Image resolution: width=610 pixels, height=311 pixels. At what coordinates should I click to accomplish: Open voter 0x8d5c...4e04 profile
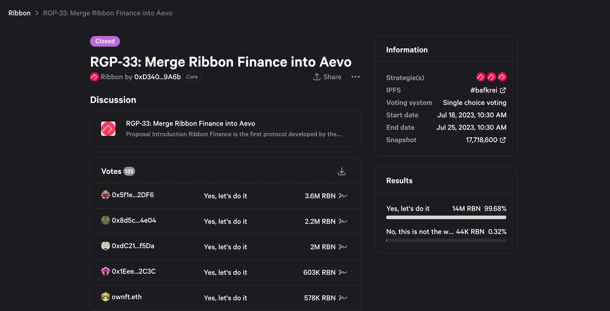click(x=134, y=221)
